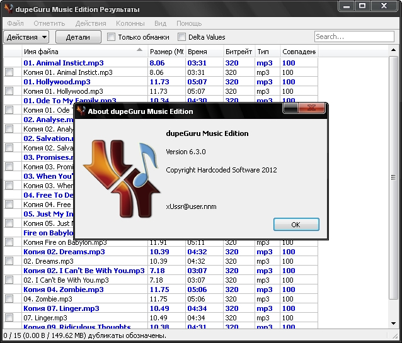Click the scrollbar down arrow
The image size is (402, 343).
coord(394,323)
